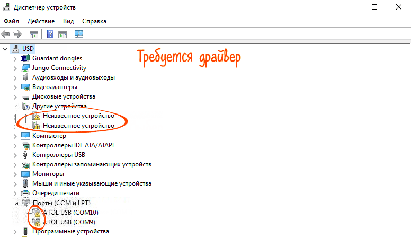Expand the Программные устройства category
The height and width of the screenshot is (237, 411).
[15, 232]
